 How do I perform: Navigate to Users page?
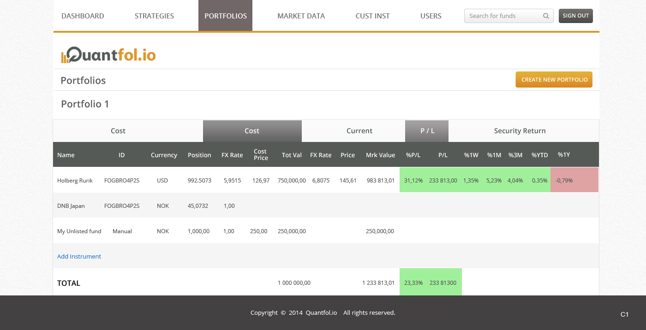[x=431, y=16]
